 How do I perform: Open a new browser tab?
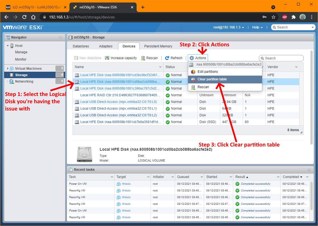coord(143,7)
